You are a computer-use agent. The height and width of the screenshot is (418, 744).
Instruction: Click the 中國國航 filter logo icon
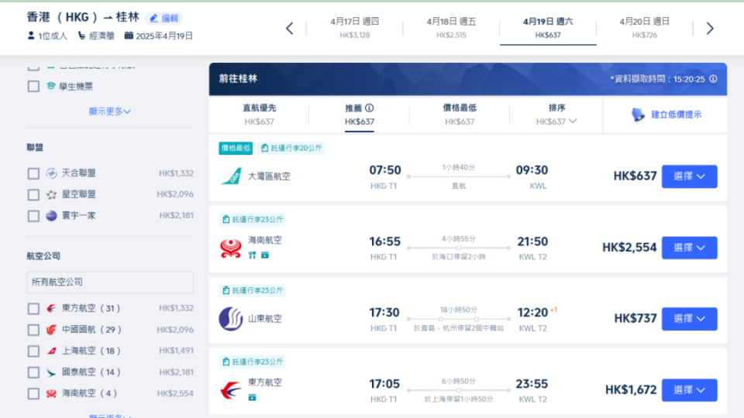[x=51, y=330]
